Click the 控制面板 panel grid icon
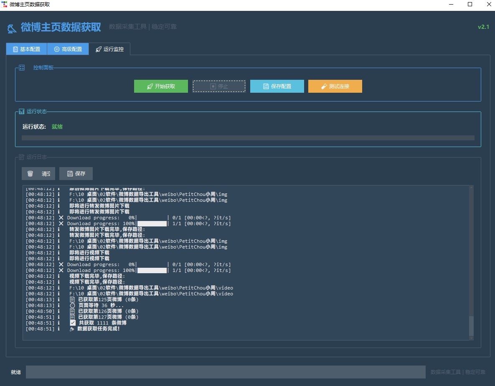495x386 pixels. [22, 68]
